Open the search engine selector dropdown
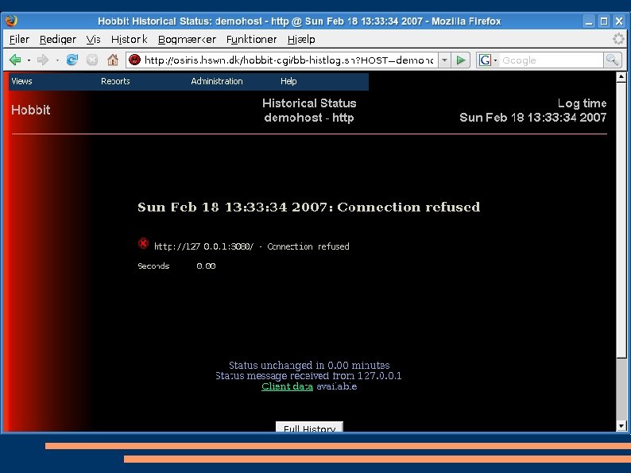The image size is (631, 473). (x=495, y=60)
